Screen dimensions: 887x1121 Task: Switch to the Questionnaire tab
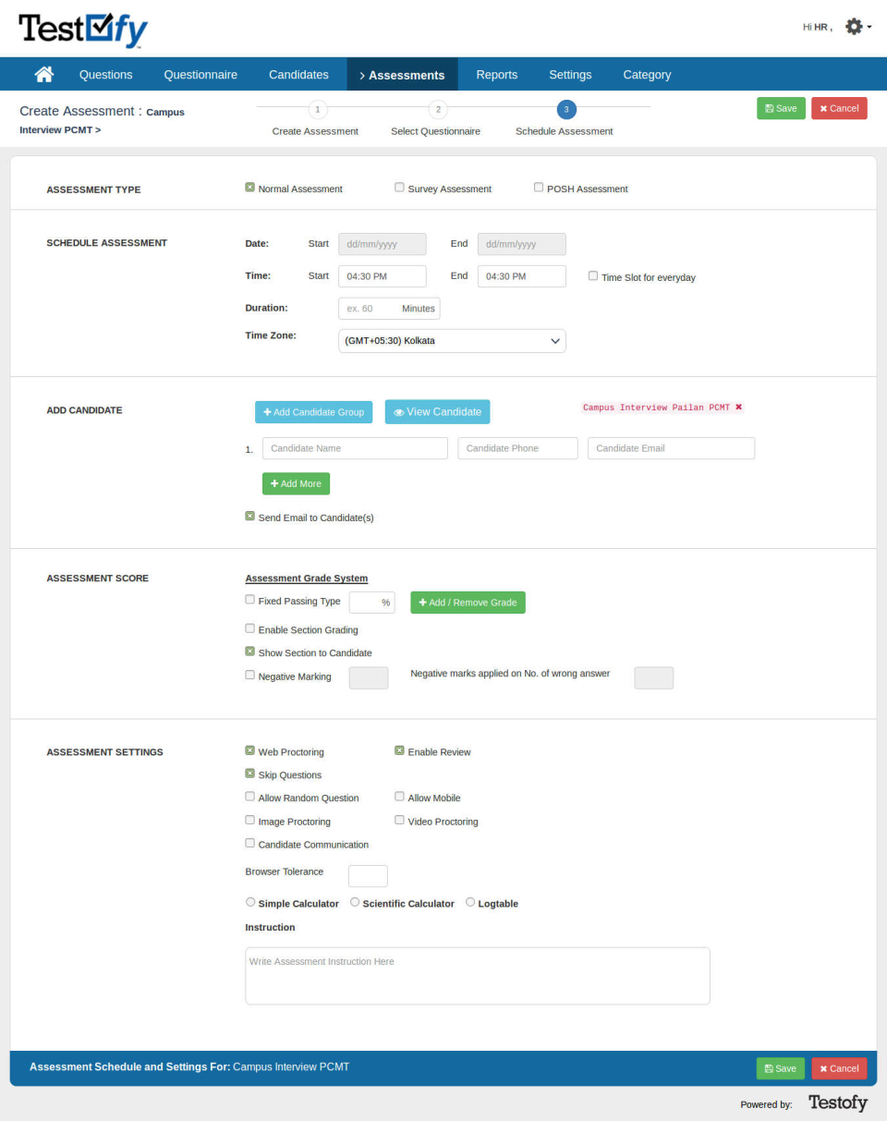point(200,75)
